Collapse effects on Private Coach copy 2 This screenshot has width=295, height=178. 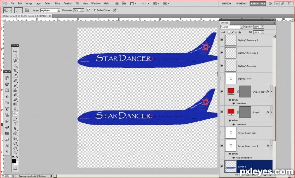click(x=271, y=146)
